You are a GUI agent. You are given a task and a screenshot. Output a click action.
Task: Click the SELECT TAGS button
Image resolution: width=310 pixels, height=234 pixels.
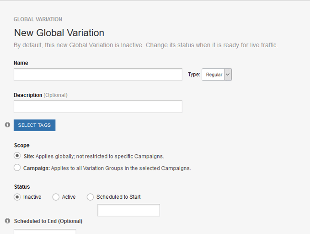[x=35, y=125]
